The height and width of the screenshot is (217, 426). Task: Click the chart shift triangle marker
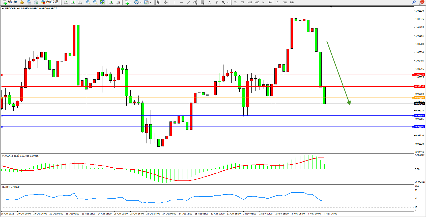click(x=331, y=7)
